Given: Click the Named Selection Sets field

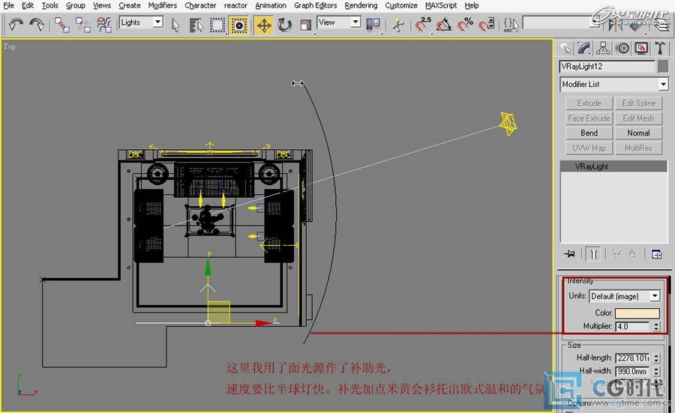Looking at the screenshot, I should tap(559, 22).
